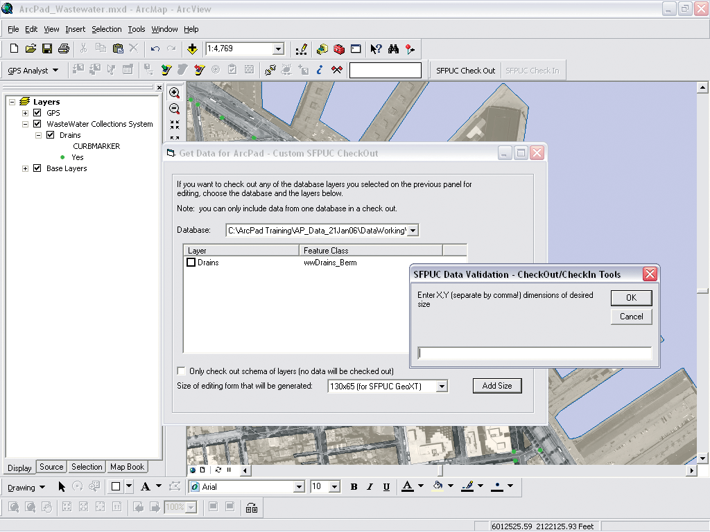The image size is (710, 532).
Task: Click the Save map document icon
Action: 47,48
